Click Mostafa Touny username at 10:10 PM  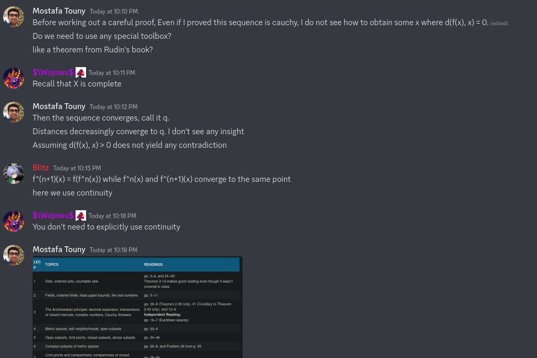point(59,11)
